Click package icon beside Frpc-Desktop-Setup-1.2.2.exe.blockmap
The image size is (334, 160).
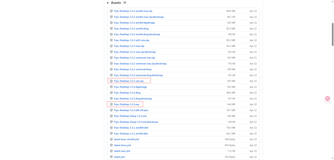pyautogui.click(x=111, y=122)
